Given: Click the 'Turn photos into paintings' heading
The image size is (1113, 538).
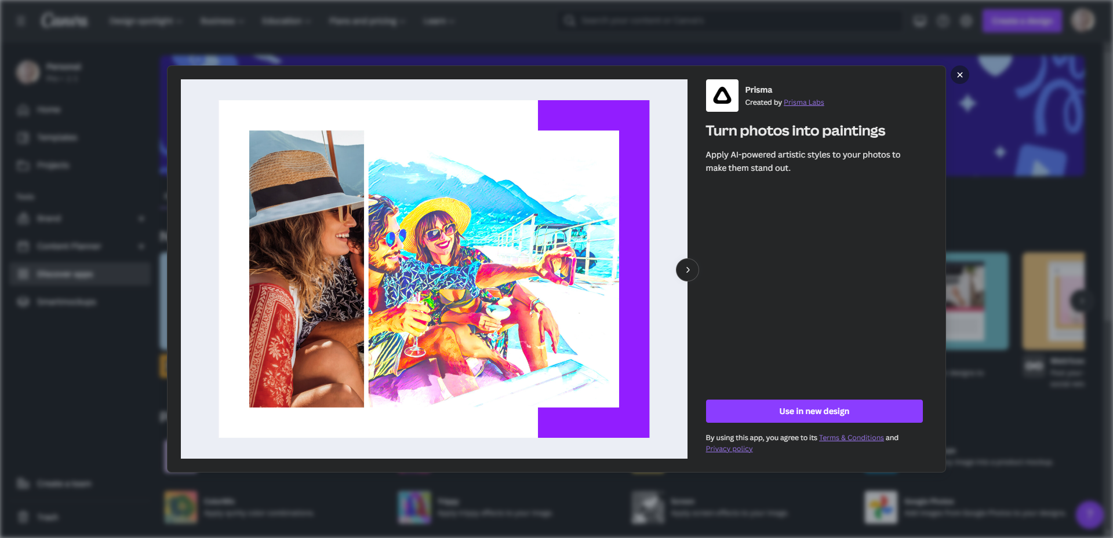Looking at the screenshot, I should point(795,131).
